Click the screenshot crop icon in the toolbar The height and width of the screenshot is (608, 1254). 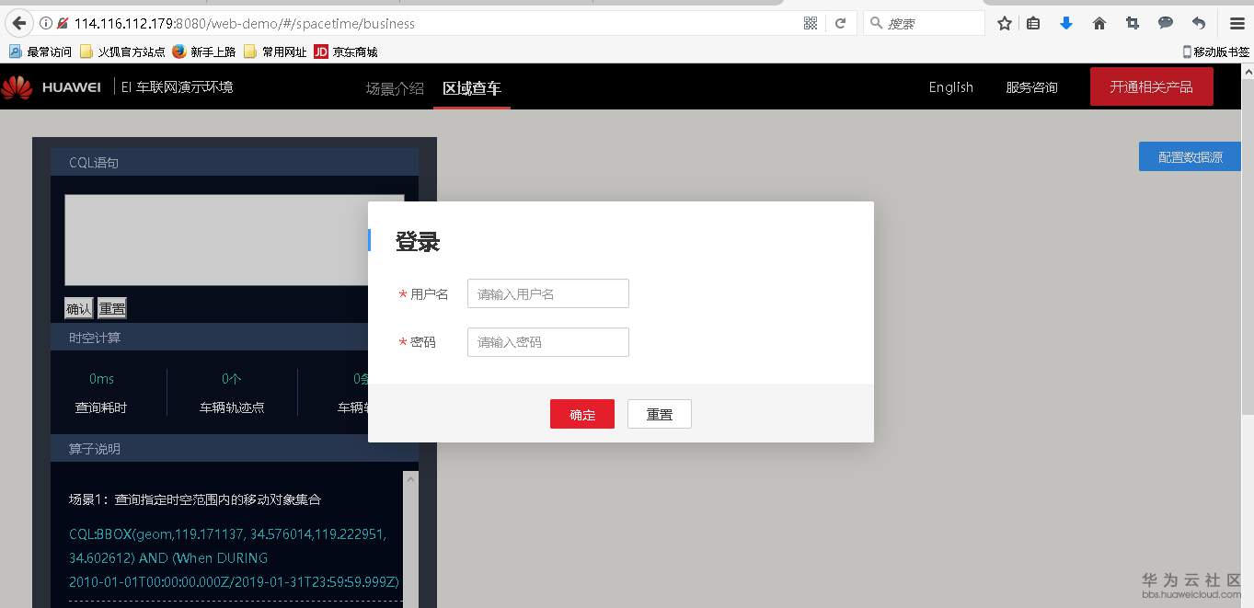pos(1132,23)
